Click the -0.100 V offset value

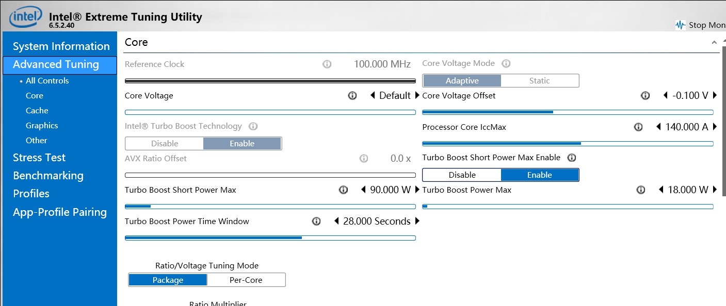click(x=690, y=96)
